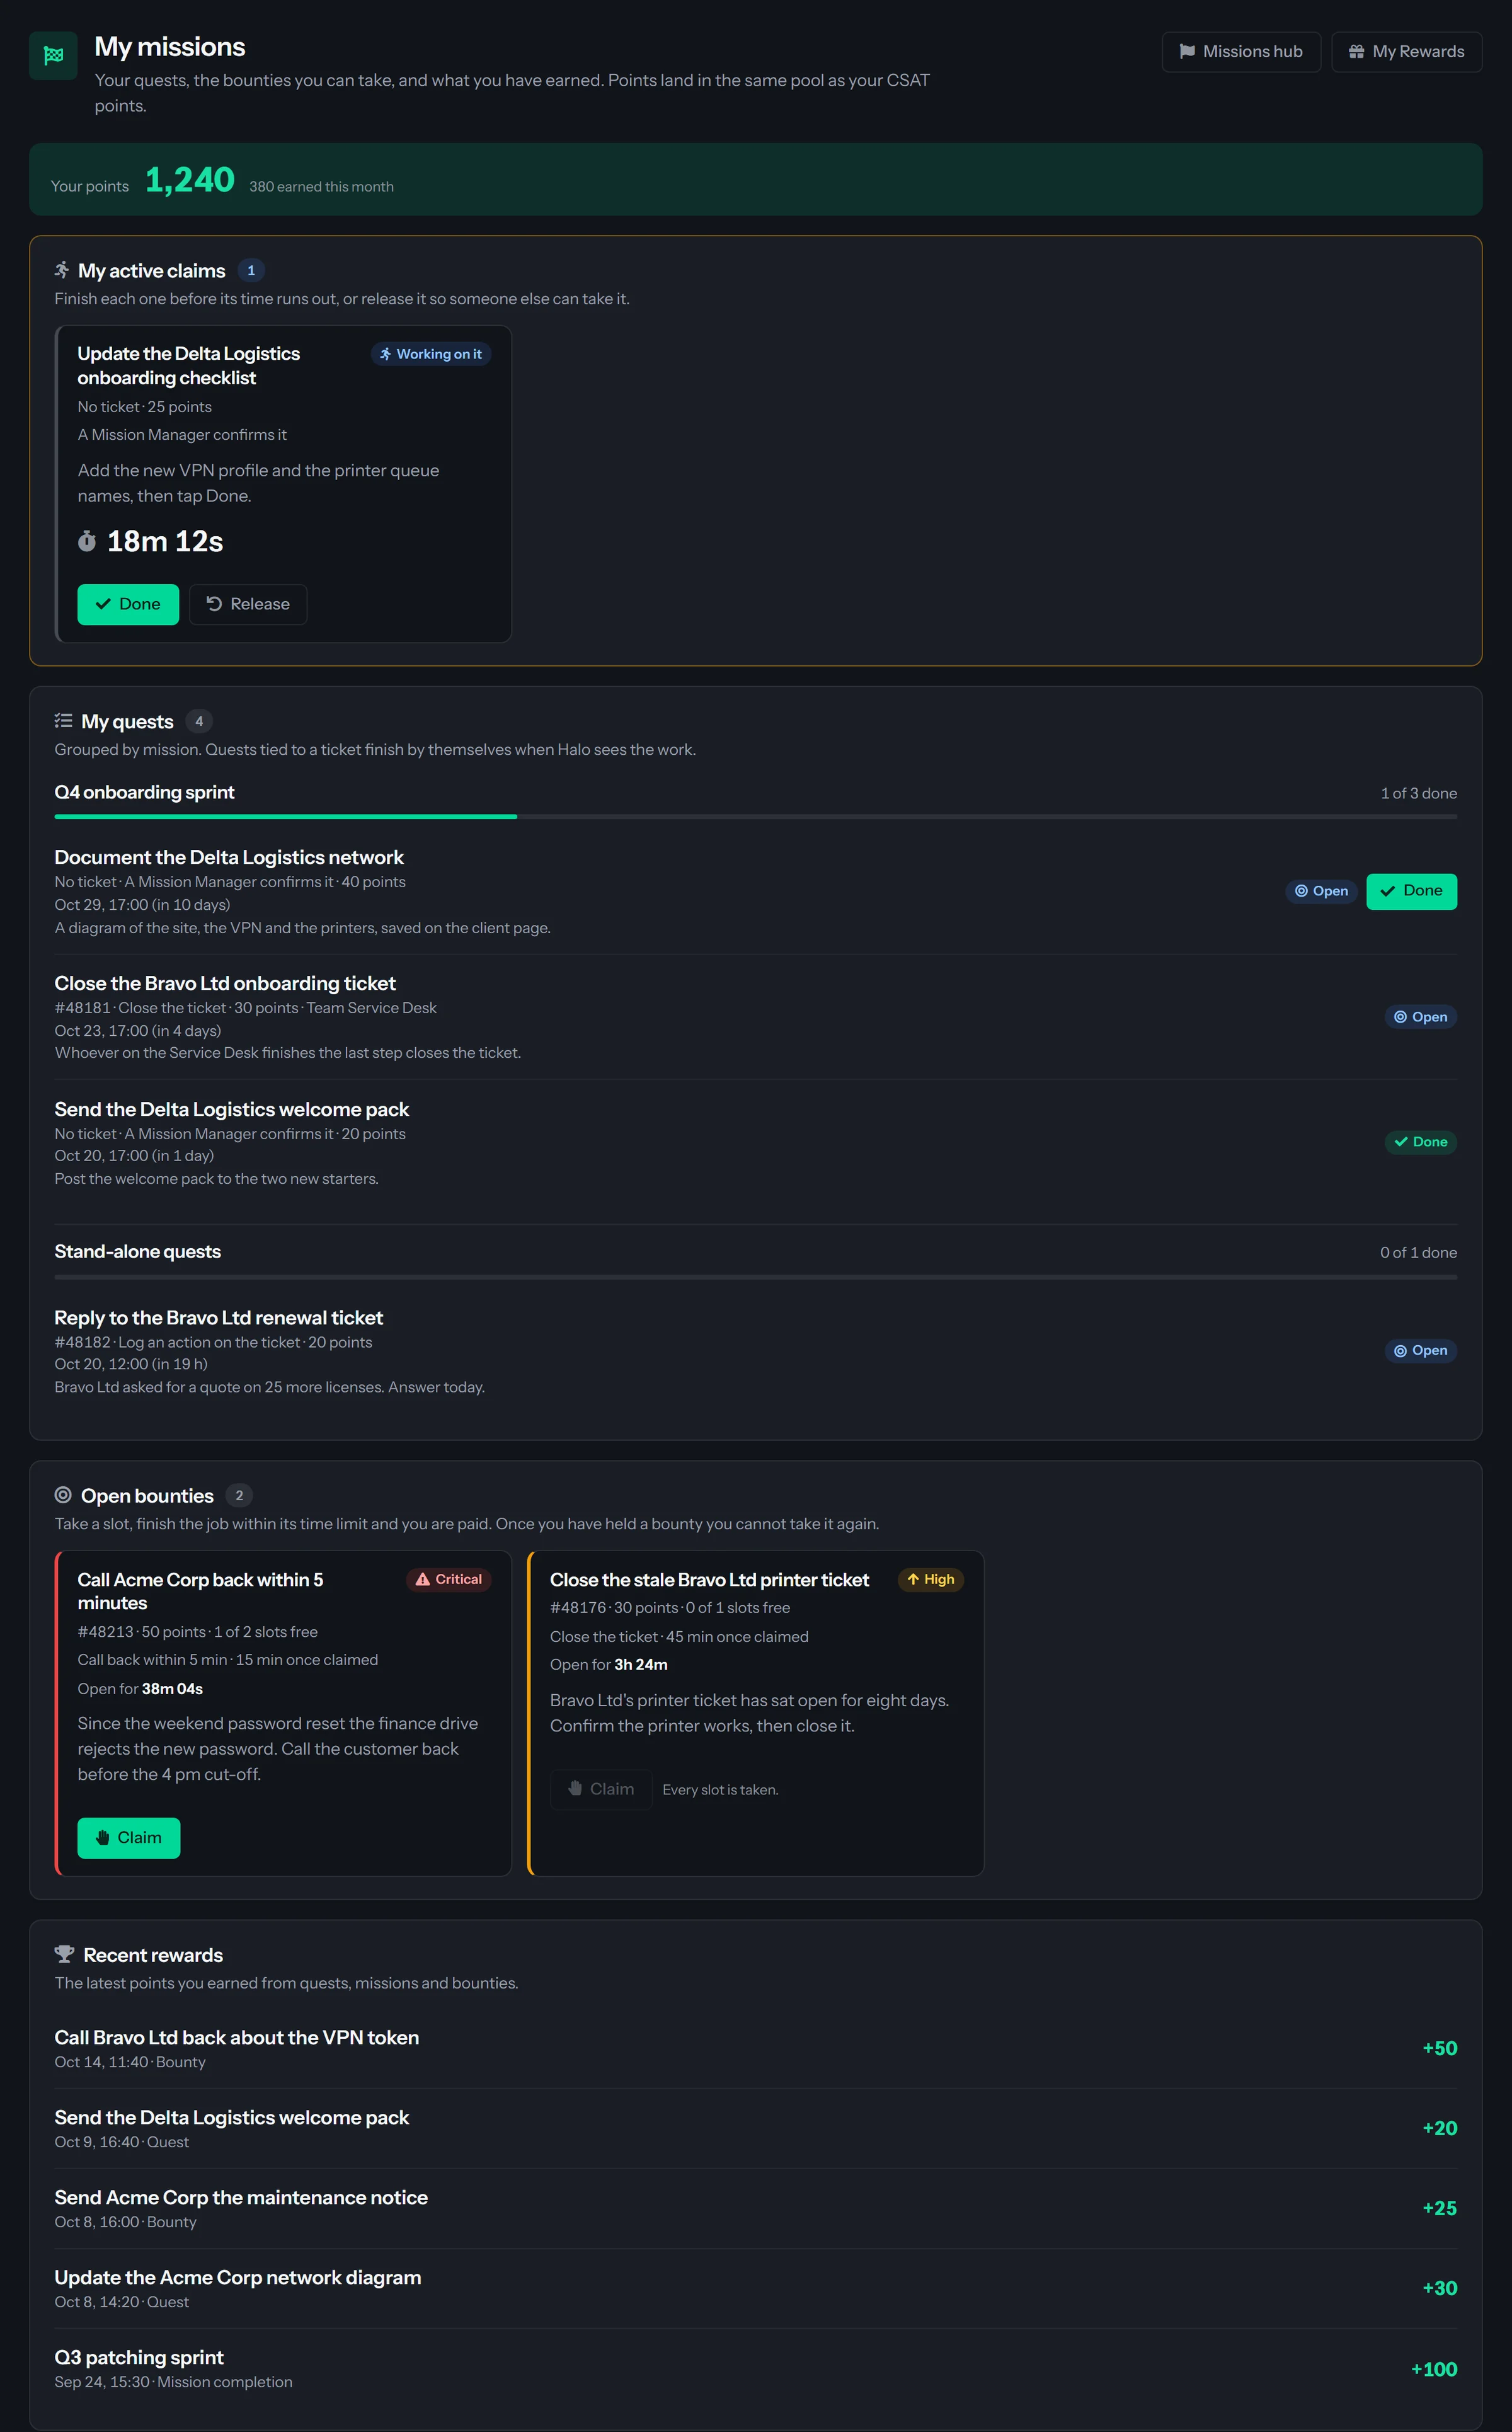
Task: Click Open badge on Document Delta Logistics network
Action: pyautogui.click(x=1321, y=891)
